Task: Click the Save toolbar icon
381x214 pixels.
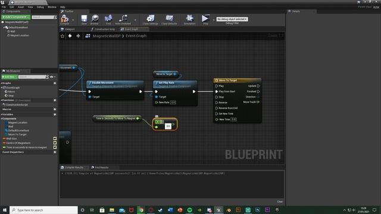Action: (x=84, y=18)
